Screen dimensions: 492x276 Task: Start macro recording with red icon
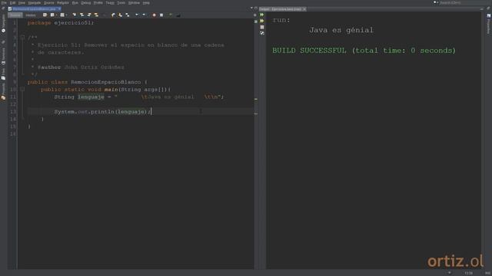[x=154, y=15]
